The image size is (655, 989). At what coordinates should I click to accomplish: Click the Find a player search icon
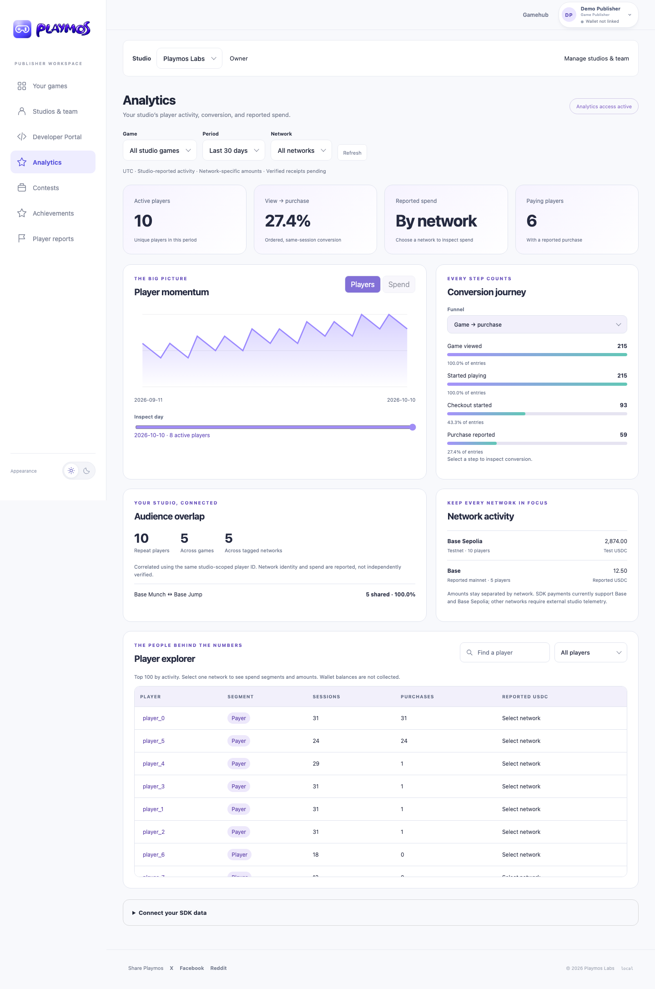point(469,652)
